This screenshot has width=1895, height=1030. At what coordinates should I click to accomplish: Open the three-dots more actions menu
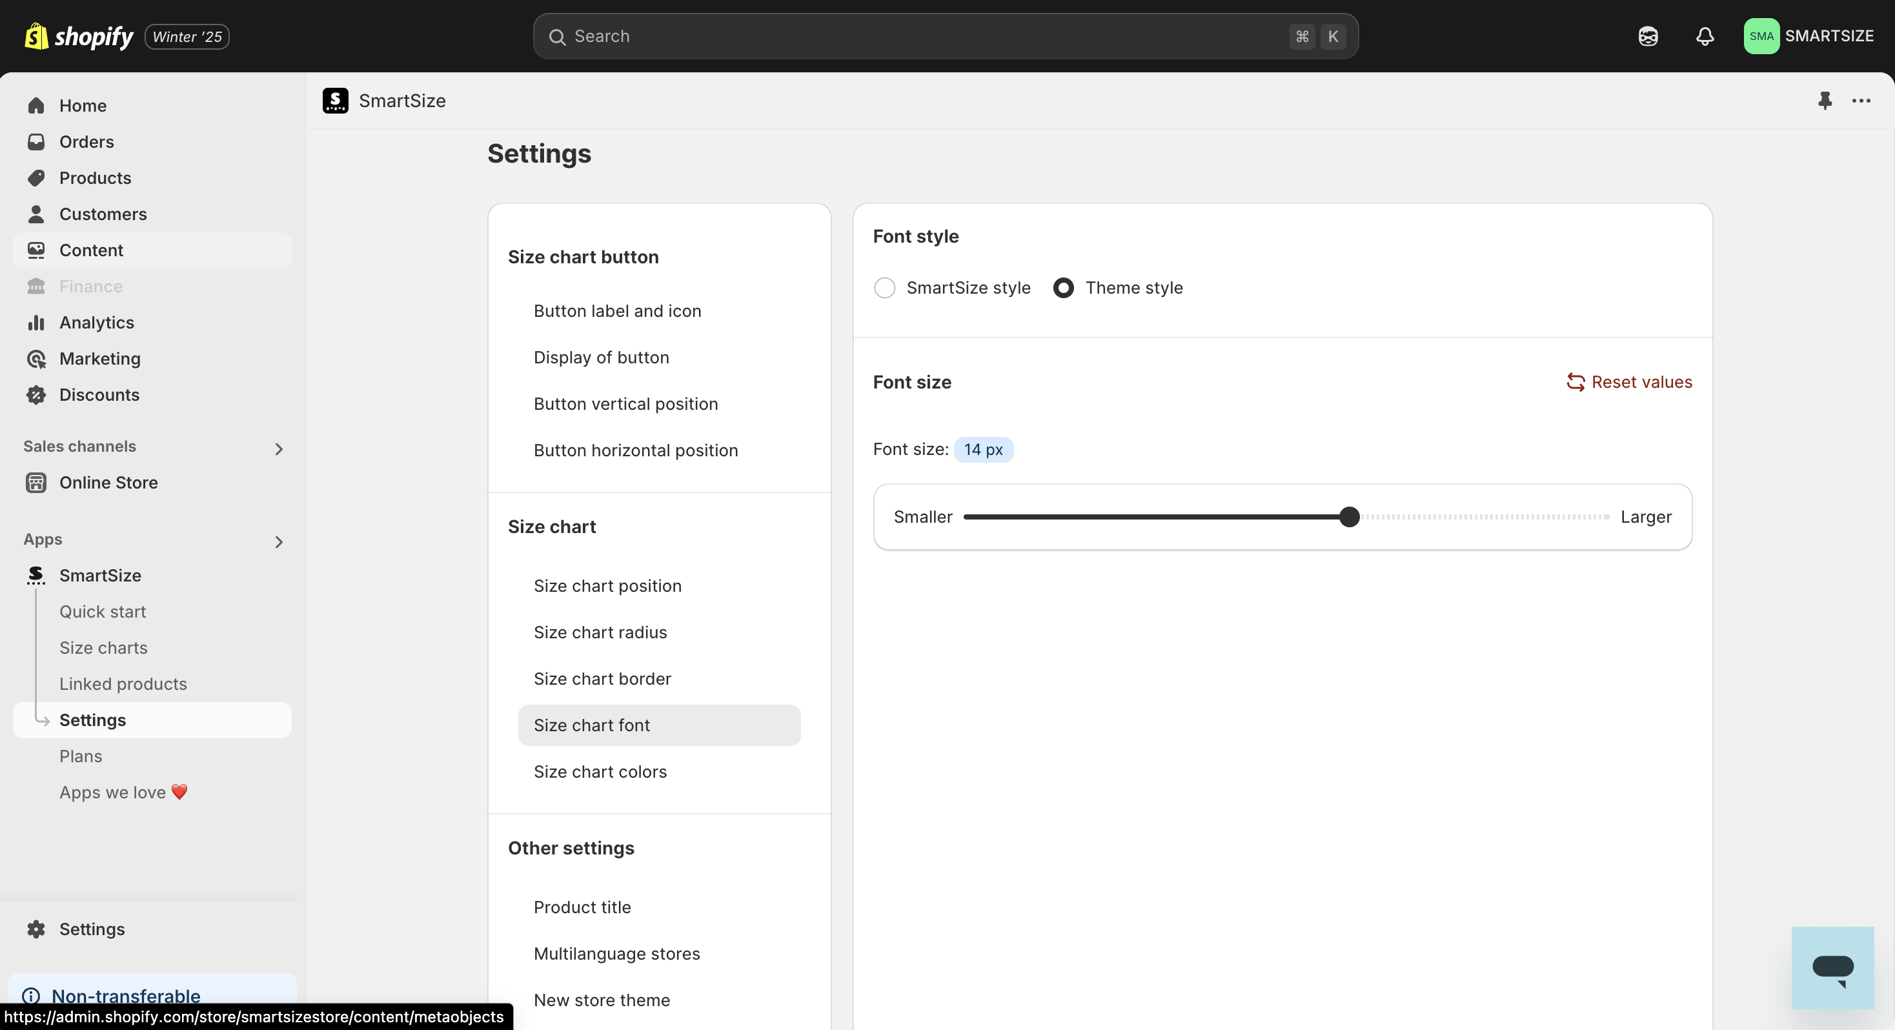1861,100
